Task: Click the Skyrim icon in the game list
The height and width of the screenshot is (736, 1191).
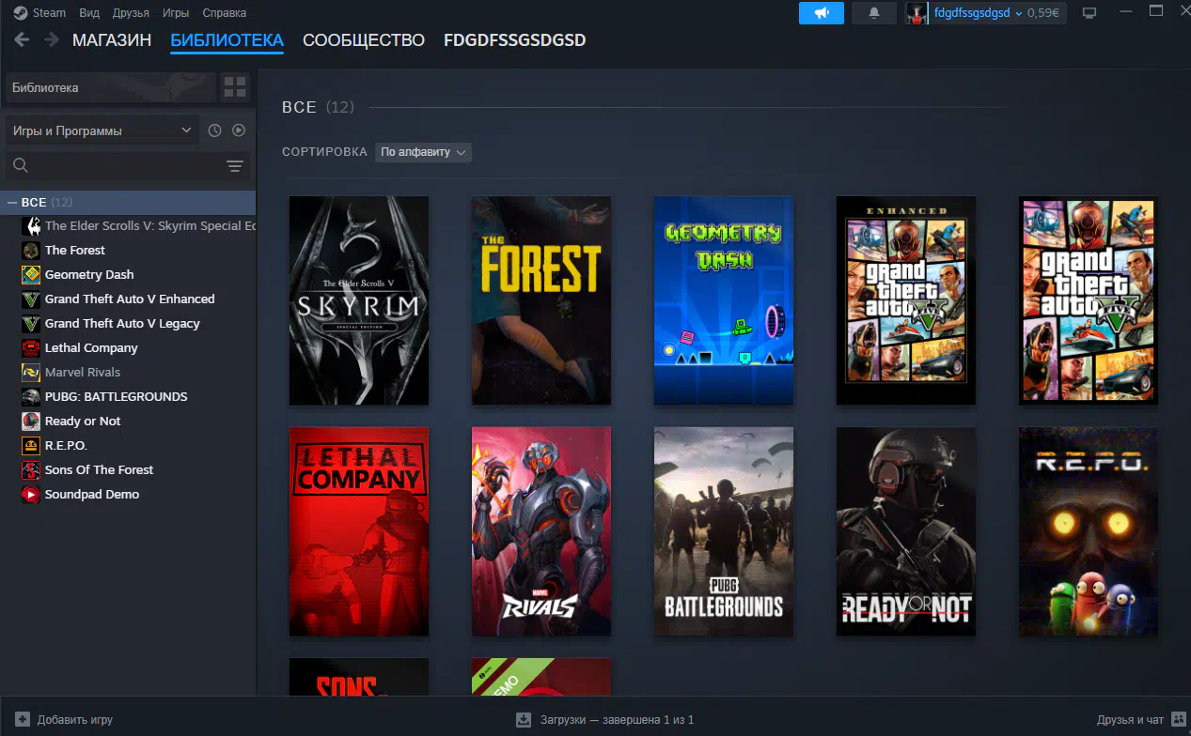Action: pyautogui.click(x=31, y=225)
